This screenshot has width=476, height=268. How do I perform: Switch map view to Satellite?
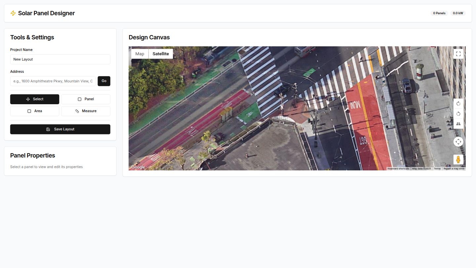pos(161,54)
